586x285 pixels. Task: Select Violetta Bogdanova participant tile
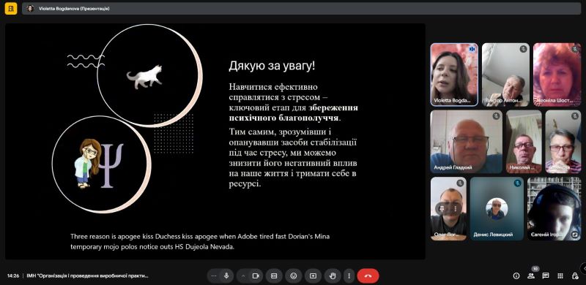tap(454, 75)
